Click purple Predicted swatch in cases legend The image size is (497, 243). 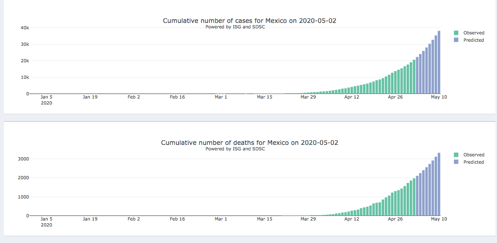click(456, 40)
